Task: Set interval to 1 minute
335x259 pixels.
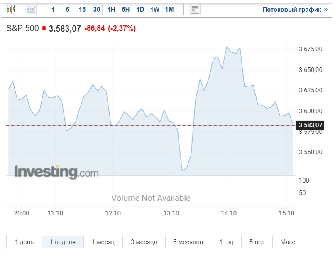Action: 53,10
